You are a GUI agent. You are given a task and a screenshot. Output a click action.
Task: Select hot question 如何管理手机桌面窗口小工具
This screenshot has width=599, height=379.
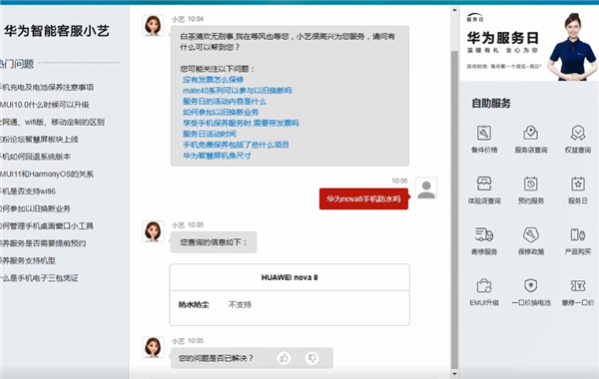(x=47, y=226)
